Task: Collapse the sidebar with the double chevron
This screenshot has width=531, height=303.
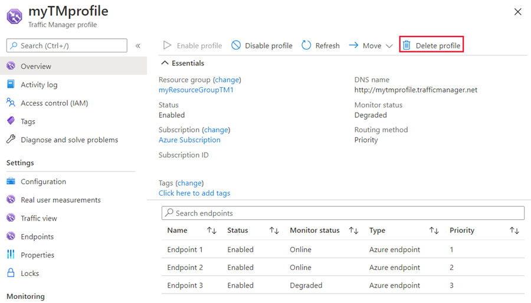Action: [x=138, y=45]
